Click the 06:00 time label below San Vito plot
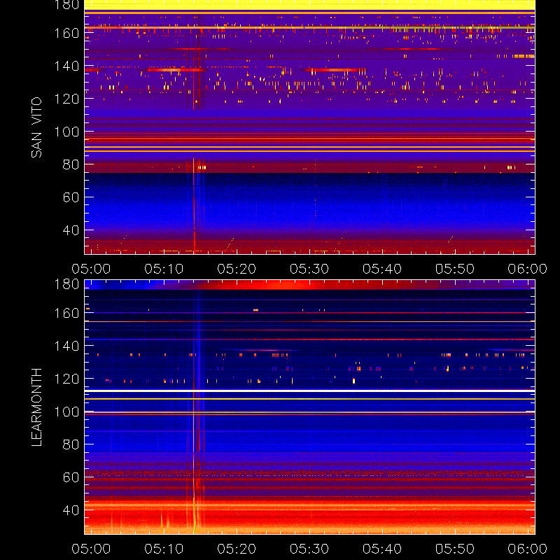The width and height of the screenshot is (560, 560). coord(528,269)
